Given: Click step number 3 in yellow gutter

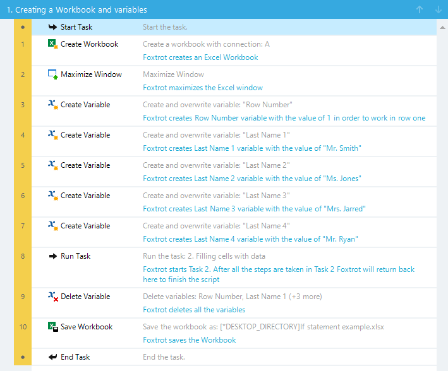Looking at the screenshot, I should pos(23,105).
